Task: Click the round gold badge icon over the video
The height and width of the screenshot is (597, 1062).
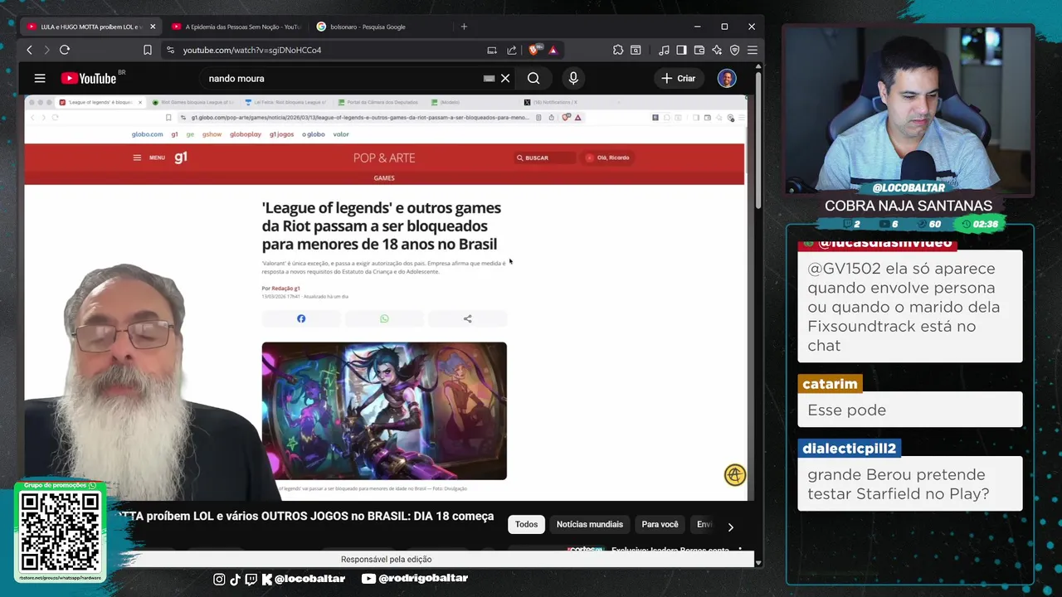Action: pos(735,475)
